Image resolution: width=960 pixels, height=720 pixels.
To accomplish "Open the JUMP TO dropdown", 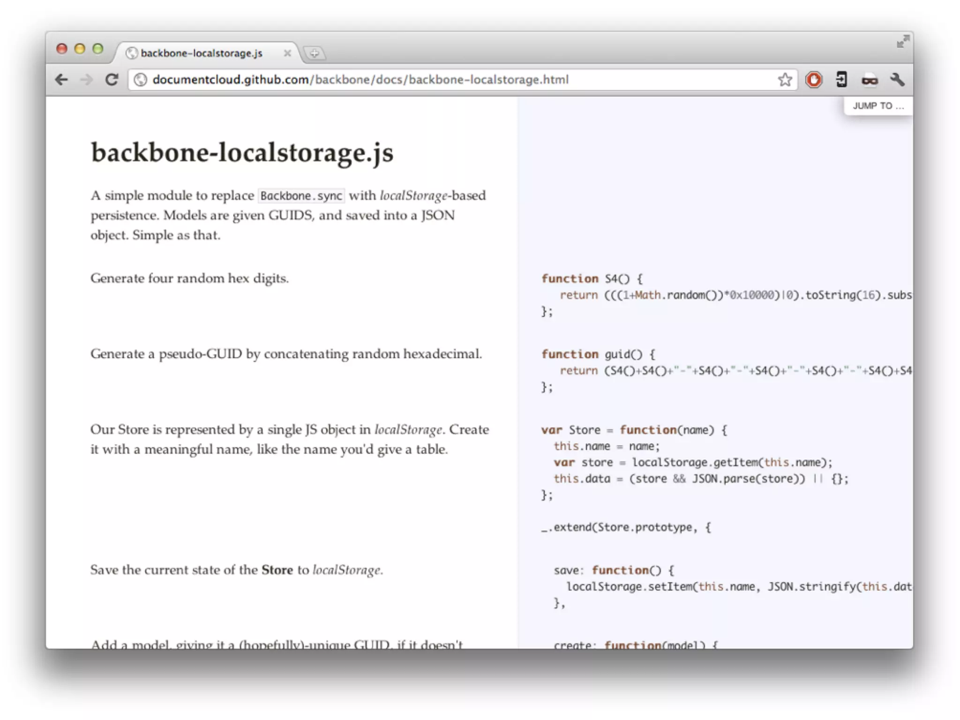I will [878, 106].
